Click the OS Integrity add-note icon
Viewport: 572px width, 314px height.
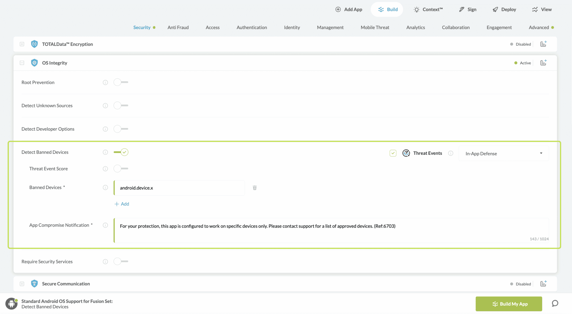(x=543, y=63)
